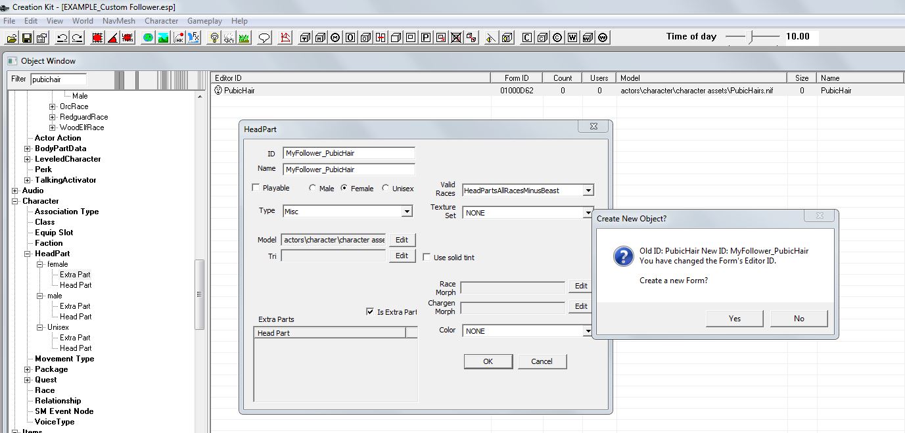Click the open file folder icon
The image size is (905, 433).
[12, 37]
